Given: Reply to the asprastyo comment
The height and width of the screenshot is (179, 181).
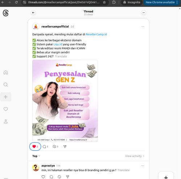Looking at the screenshot, I should pyautogui.click(x=51, y=177).
